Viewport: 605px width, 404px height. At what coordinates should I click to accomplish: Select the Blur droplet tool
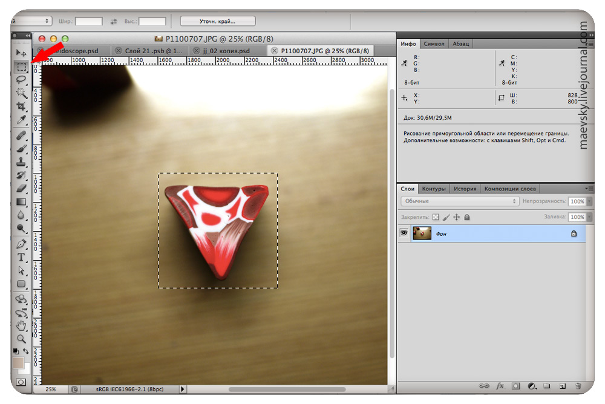point(21,215)
